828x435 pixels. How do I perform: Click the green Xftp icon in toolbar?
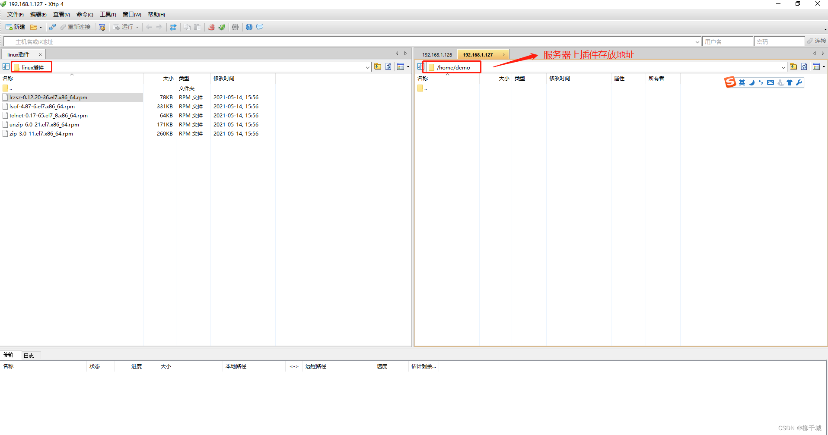pos(222,27)
